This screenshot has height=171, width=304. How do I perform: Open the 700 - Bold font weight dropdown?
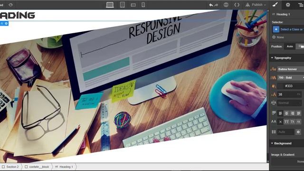point(290,77)
